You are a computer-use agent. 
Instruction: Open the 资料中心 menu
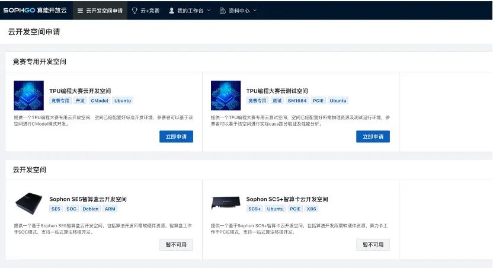click(x=238, y=11)
